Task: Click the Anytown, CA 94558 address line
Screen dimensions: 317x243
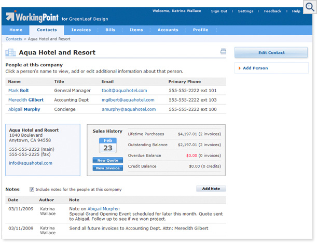Action: pyautogui.click(x=30, y=140)
